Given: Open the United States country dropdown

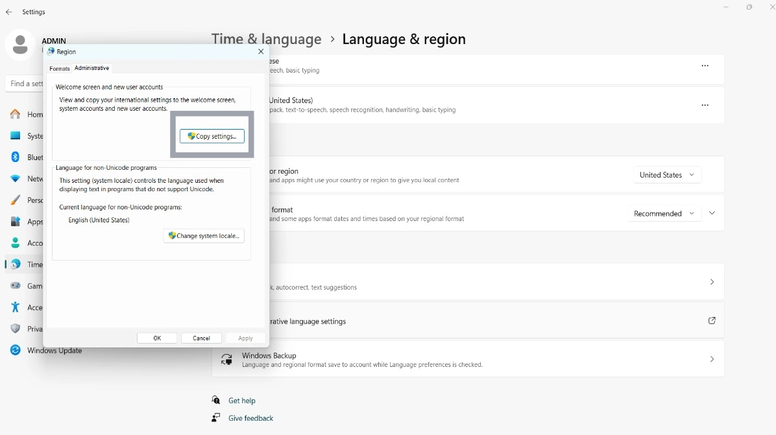Looking at the screenshot, I should pos(667,175).
